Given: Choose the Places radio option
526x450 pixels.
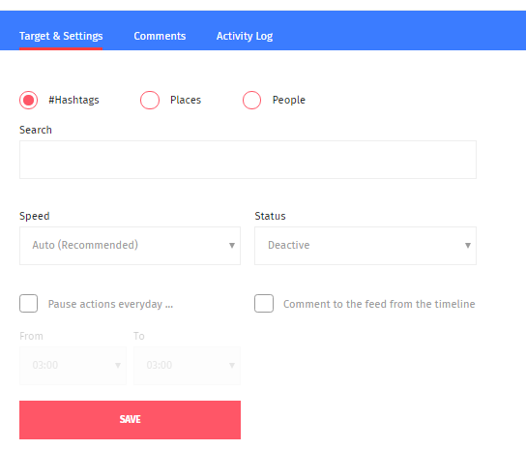Looking at the screenshot, I should point(150,100).
